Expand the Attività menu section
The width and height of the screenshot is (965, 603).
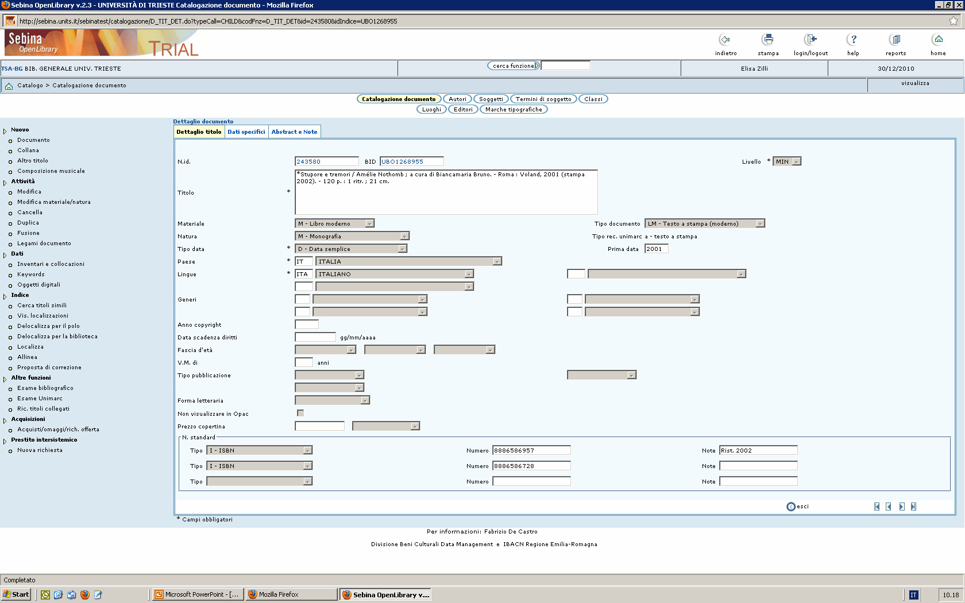pyautogui.click(x=23, y=181)
